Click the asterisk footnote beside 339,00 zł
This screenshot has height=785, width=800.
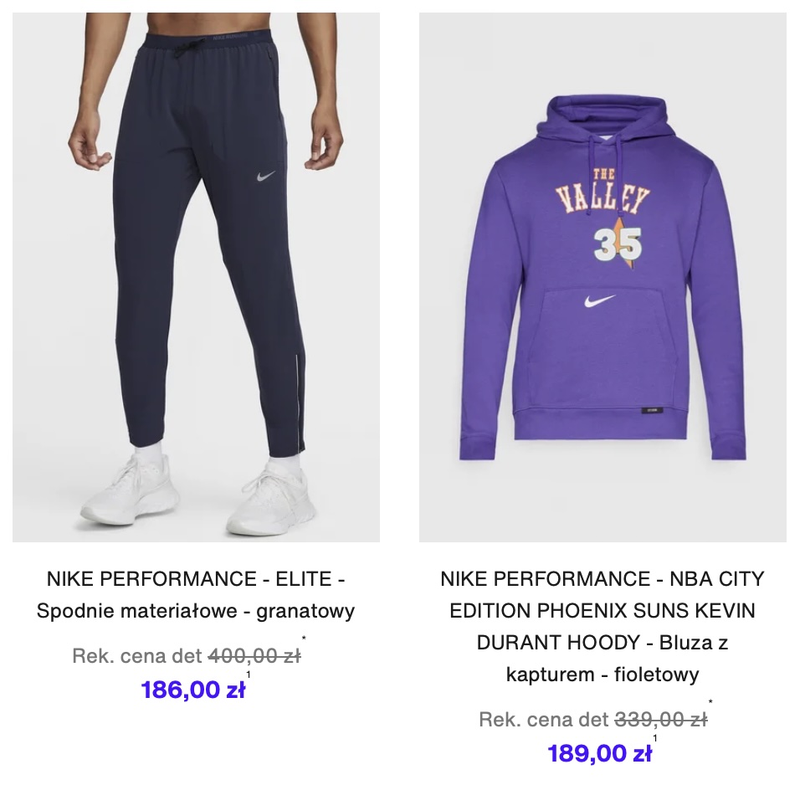coord(710,702)
